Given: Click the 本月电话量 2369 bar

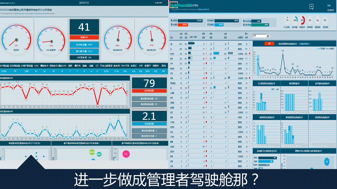Looking at the screenshot, I should [84, 45].
